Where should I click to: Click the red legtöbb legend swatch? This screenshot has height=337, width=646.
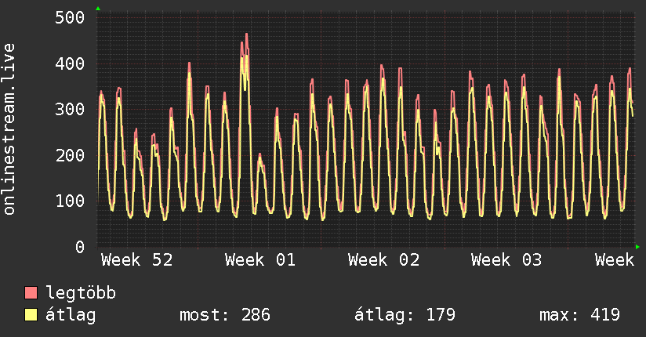coord(31,294)
